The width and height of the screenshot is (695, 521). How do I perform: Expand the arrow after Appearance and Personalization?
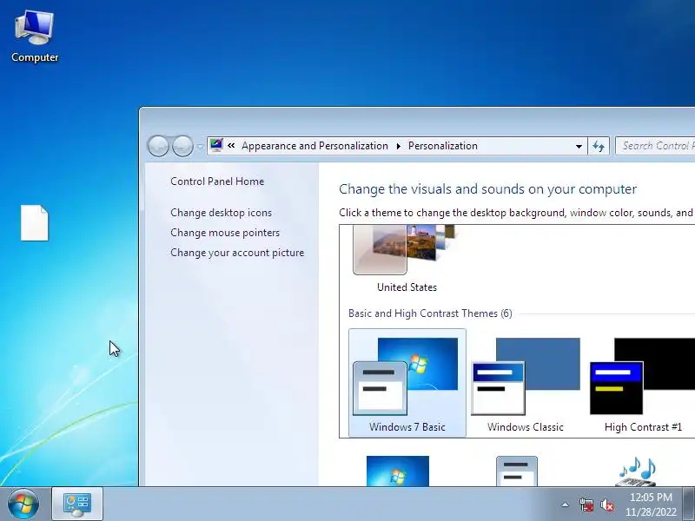398,146
